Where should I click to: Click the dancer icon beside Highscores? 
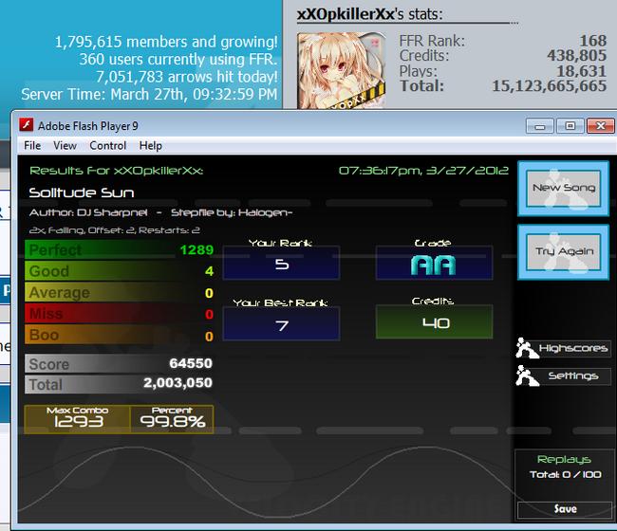[x=527, y=348]
